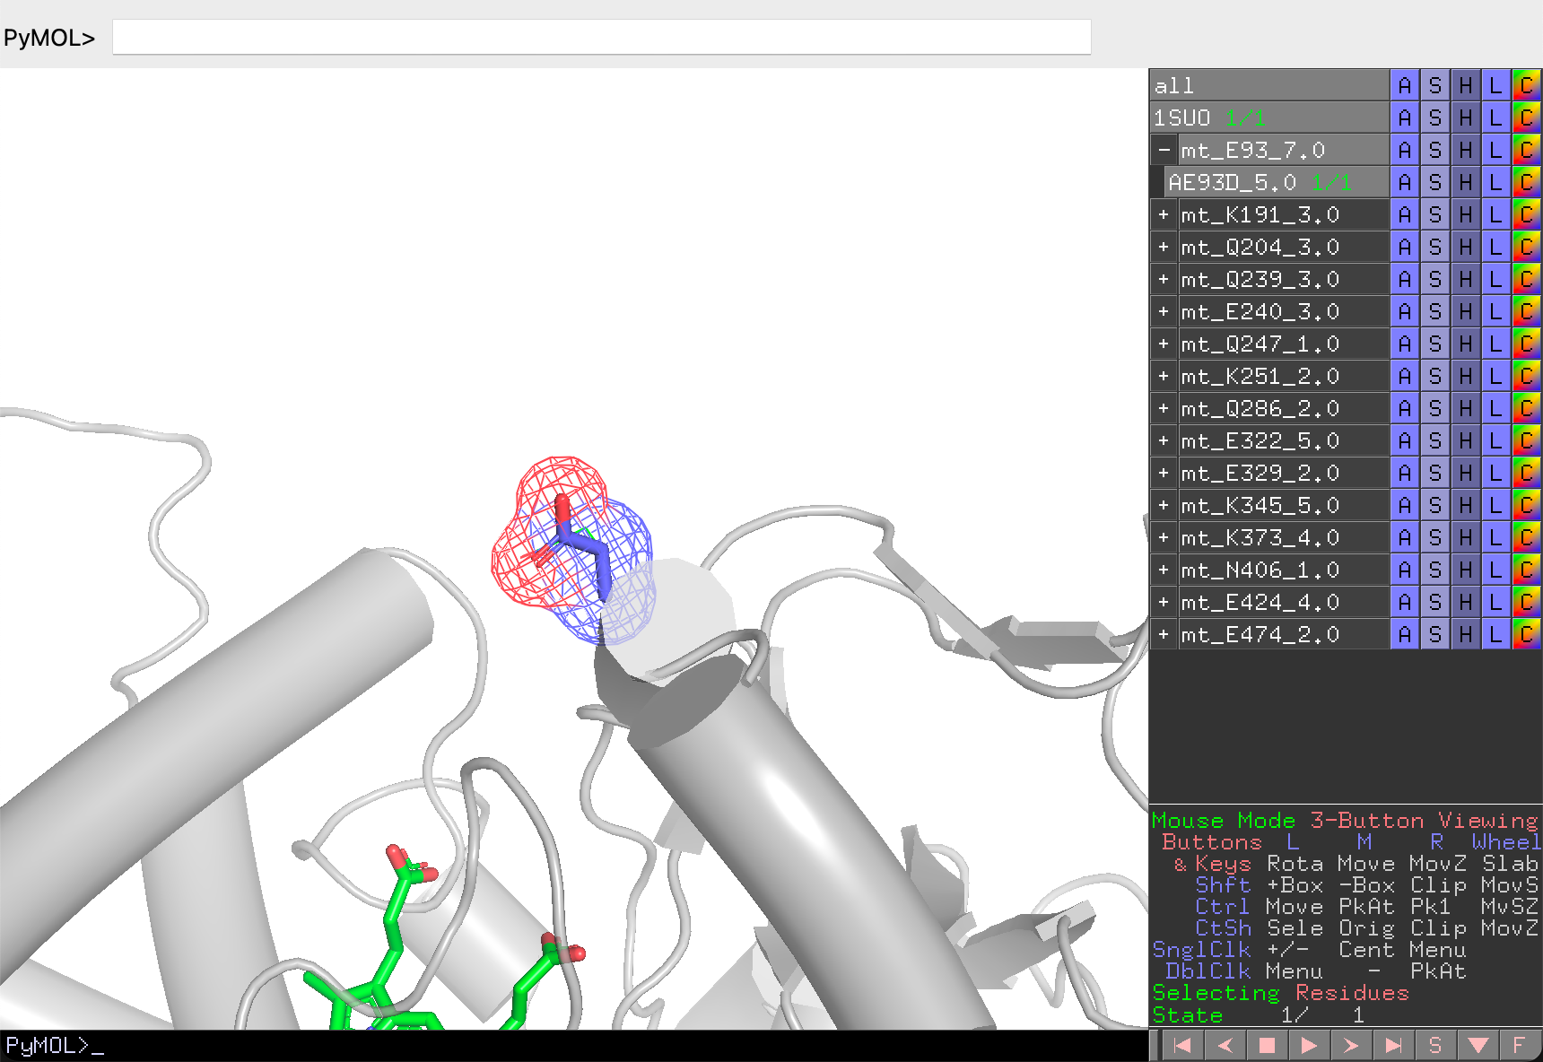Open Action menu for mt_E424_4.0

[1405, 602]
